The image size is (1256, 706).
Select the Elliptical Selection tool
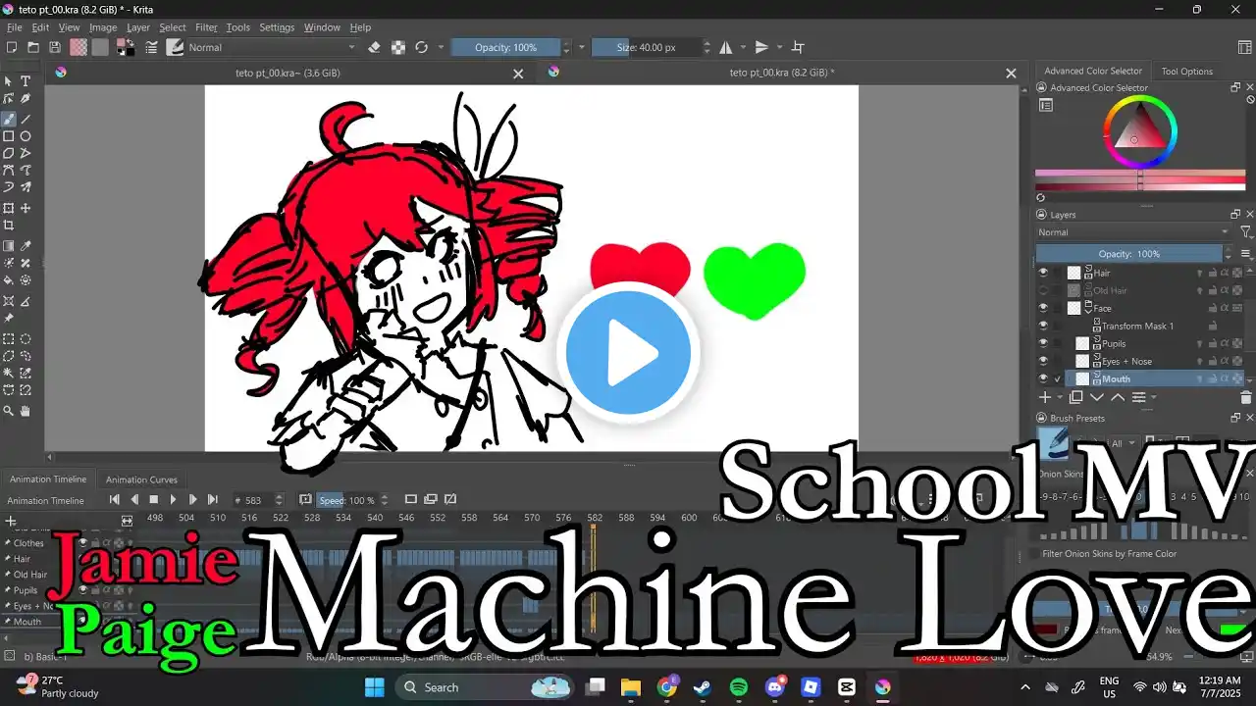(x=26, y=339)
